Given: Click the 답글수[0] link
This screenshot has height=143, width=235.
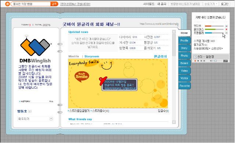Looking at the screenshot, I should pyautogui.click(x=163, y=111).
